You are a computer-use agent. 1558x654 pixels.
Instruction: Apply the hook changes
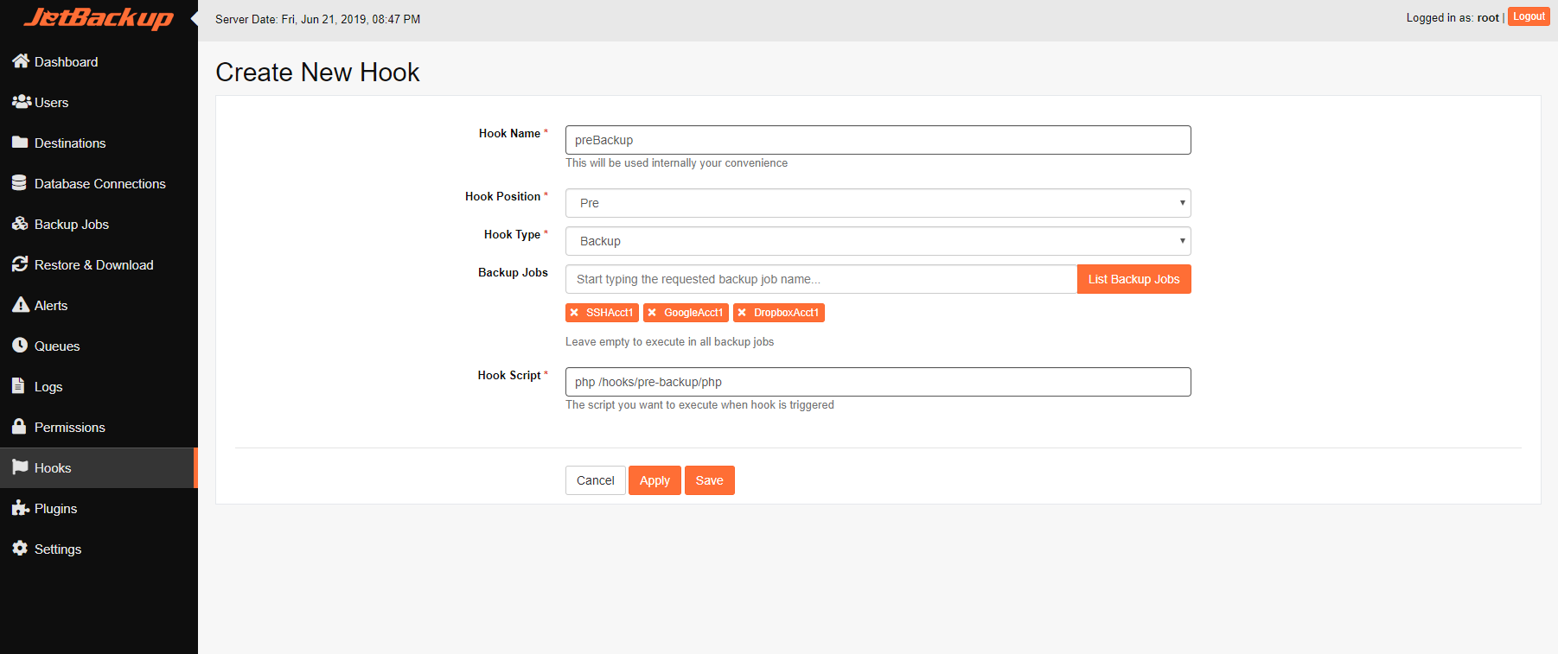[654, 480]
